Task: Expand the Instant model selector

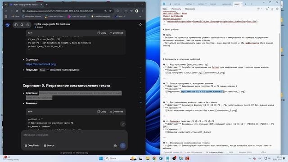Action: click(39, 27)
